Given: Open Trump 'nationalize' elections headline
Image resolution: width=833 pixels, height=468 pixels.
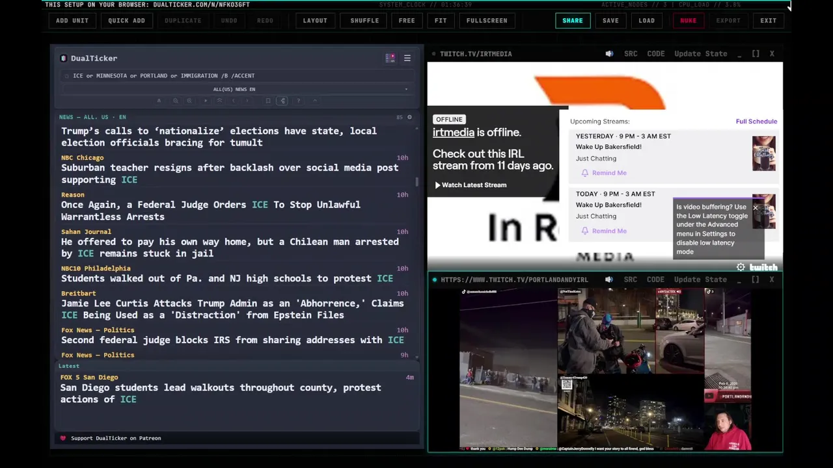Looking at the screenshot, I should click(219, 136).
